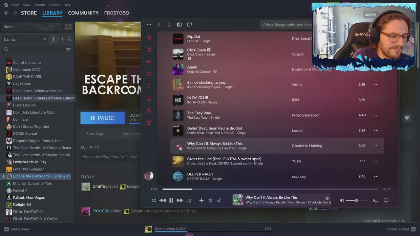Screen dimensions: 420x236
Task: Open the Friends menu in Steam
Action: click(40, 5)
